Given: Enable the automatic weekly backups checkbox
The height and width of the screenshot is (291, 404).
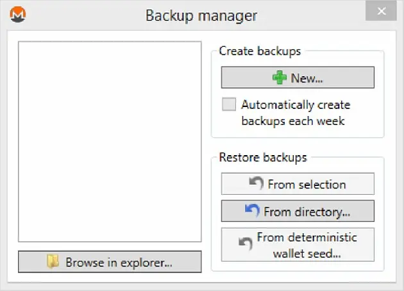Looking at the screenshot, I should click(x=229, y=104).
